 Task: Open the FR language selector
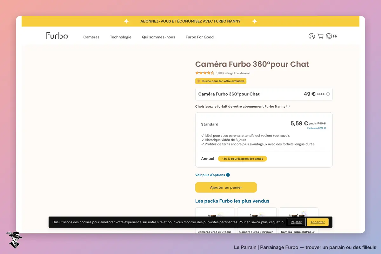pos(335,36)
